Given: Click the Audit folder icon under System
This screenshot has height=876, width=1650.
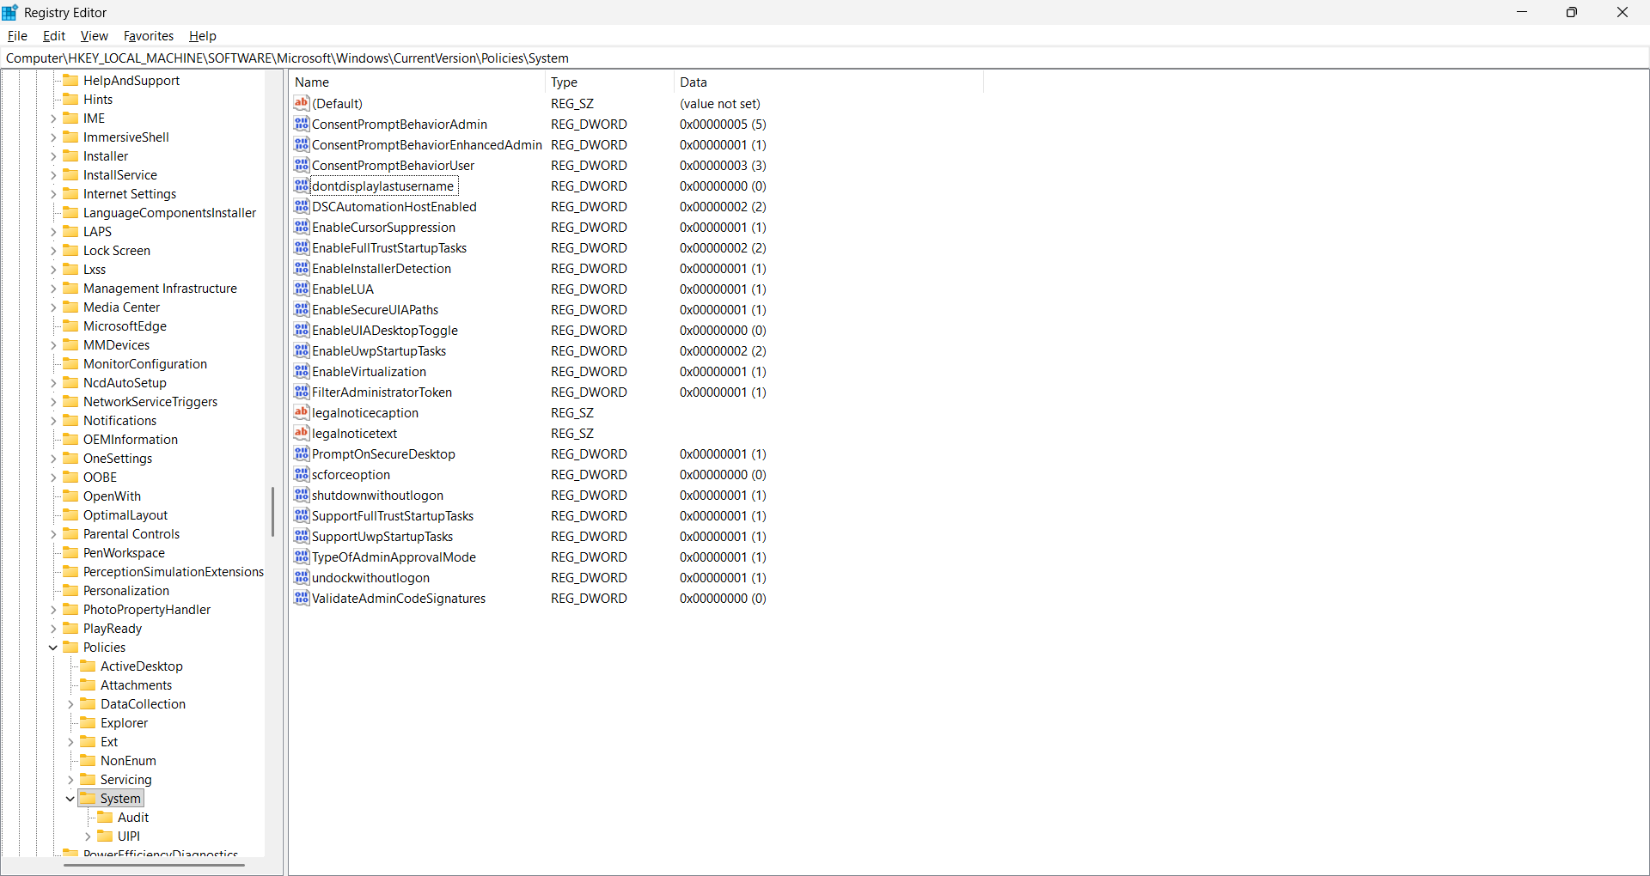Looking at the screenshot, I should tap(103, 817).
